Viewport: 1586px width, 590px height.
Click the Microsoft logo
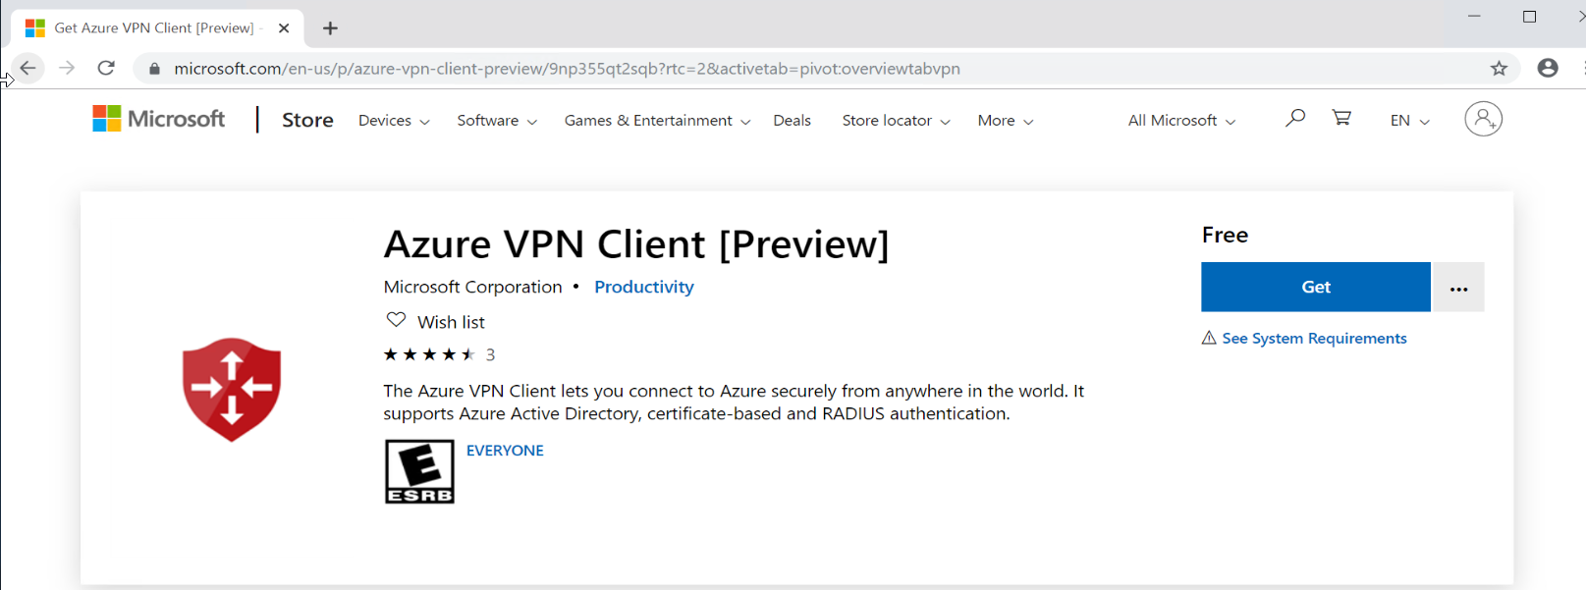[159, 119]
